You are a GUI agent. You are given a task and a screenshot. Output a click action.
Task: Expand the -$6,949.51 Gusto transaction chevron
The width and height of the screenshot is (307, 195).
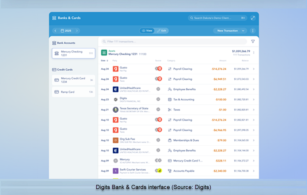click(253, 79)
